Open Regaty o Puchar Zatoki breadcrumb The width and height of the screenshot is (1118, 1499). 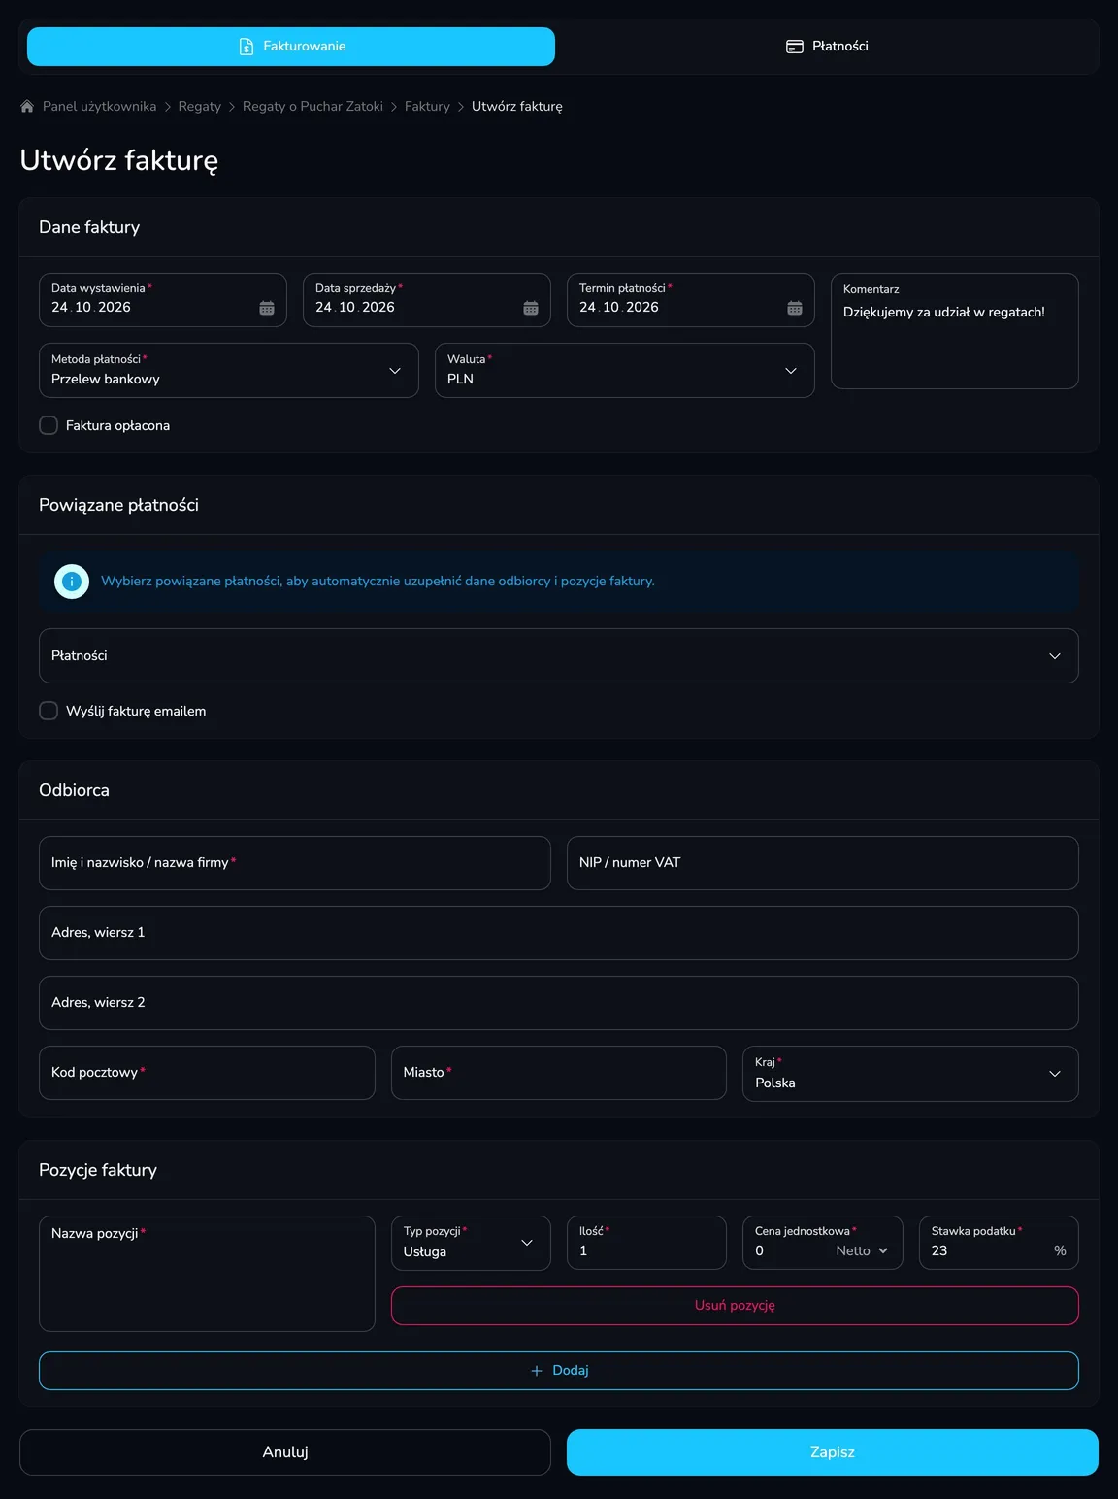[312, 106]
